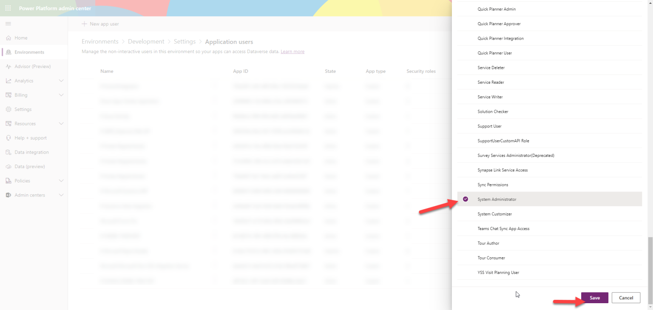
Task: Open the app launcher waffle icon
Action: pyautogui.click(x=8, y=8)
